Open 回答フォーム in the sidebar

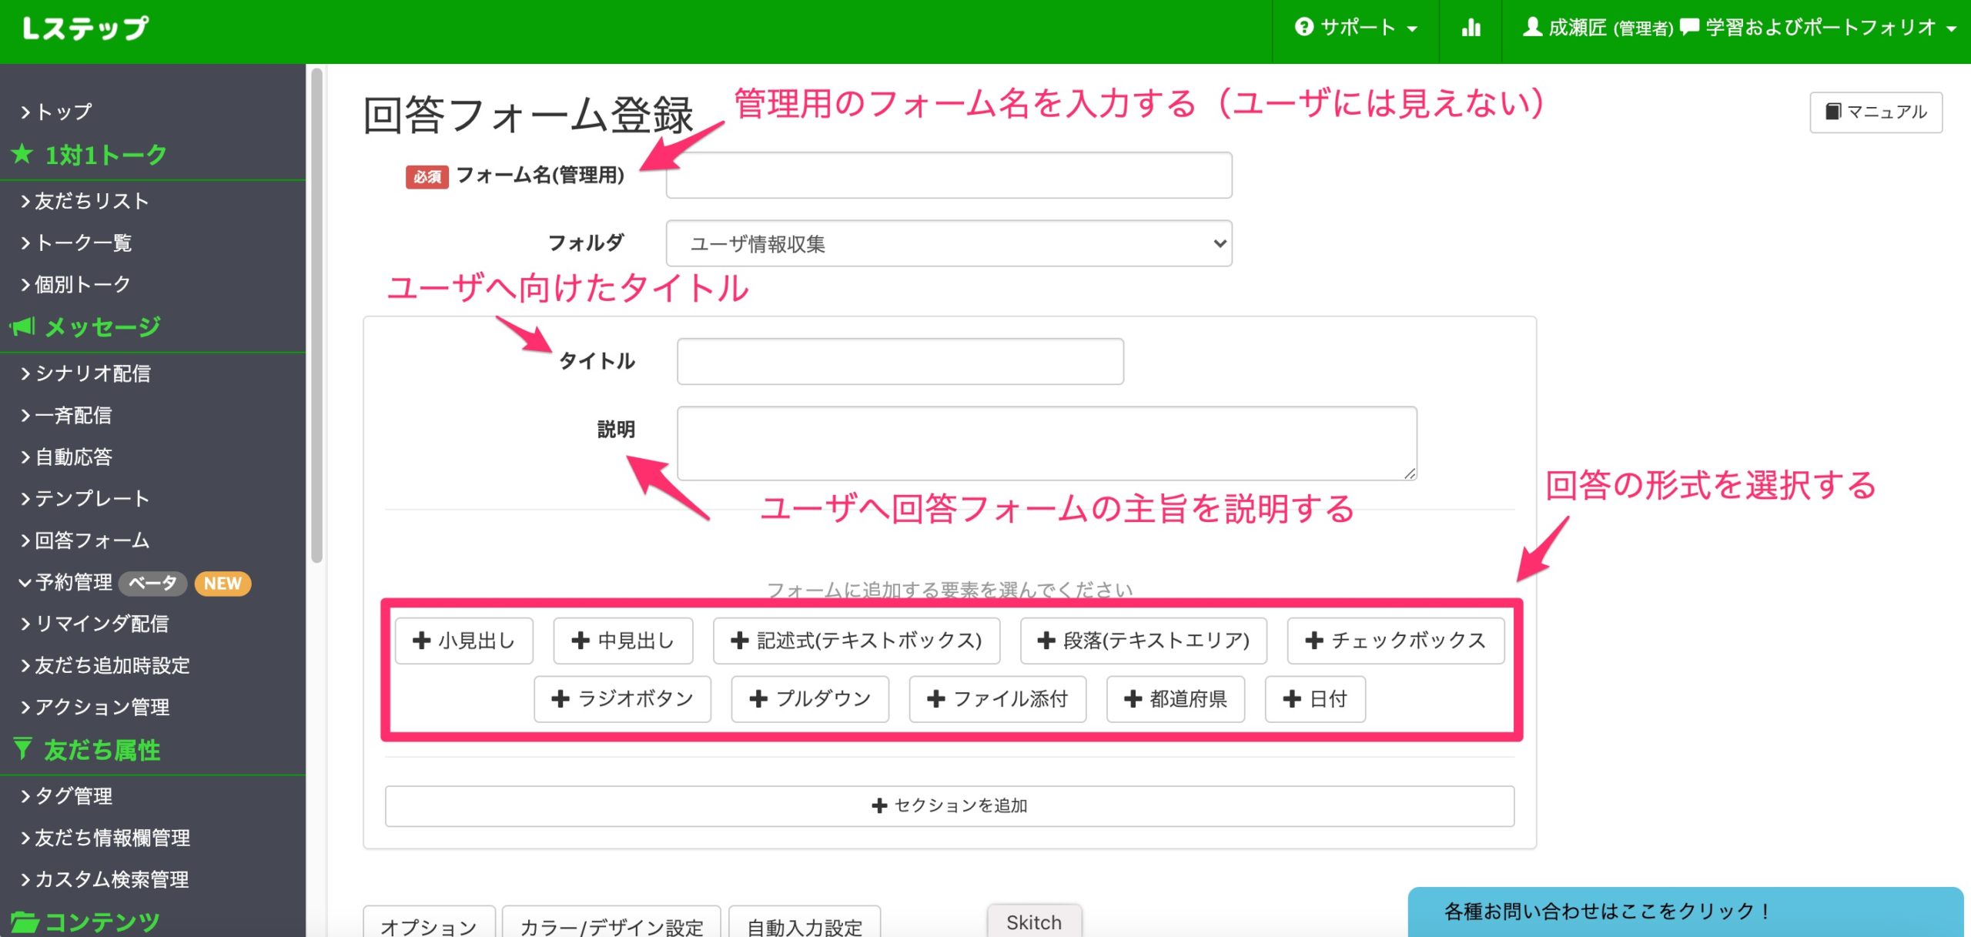[x=92, y=540]
